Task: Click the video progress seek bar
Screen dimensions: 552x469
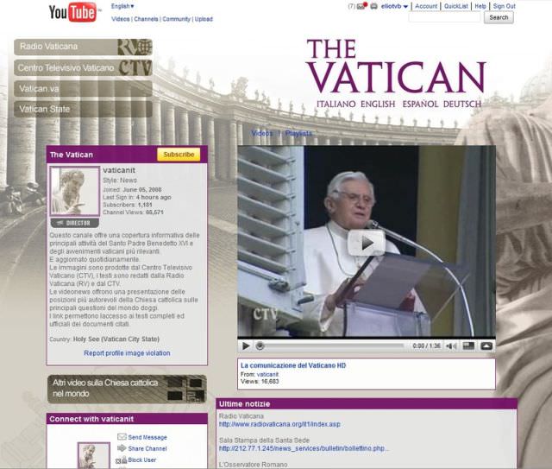Action: [x=331, y=346]
